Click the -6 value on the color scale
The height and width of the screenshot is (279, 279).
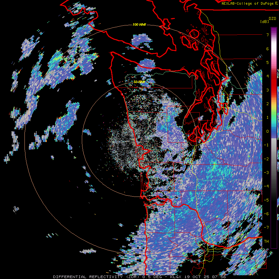[266, 214]
